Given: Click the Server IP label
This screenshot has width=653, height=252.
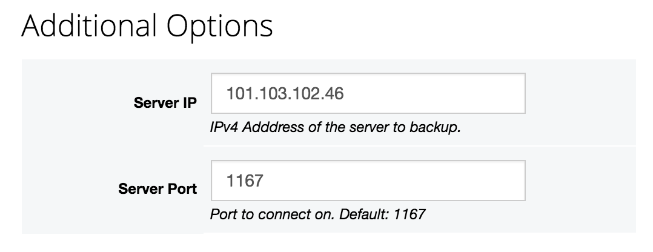Looking at the screenshot, I should click(165, 102).
